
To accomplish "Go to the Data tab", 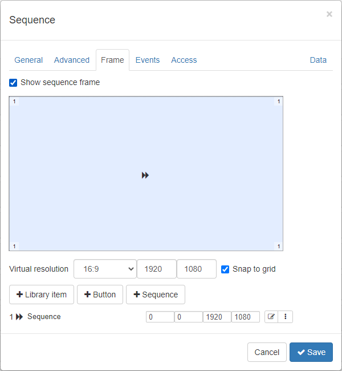I will point(318,60).
